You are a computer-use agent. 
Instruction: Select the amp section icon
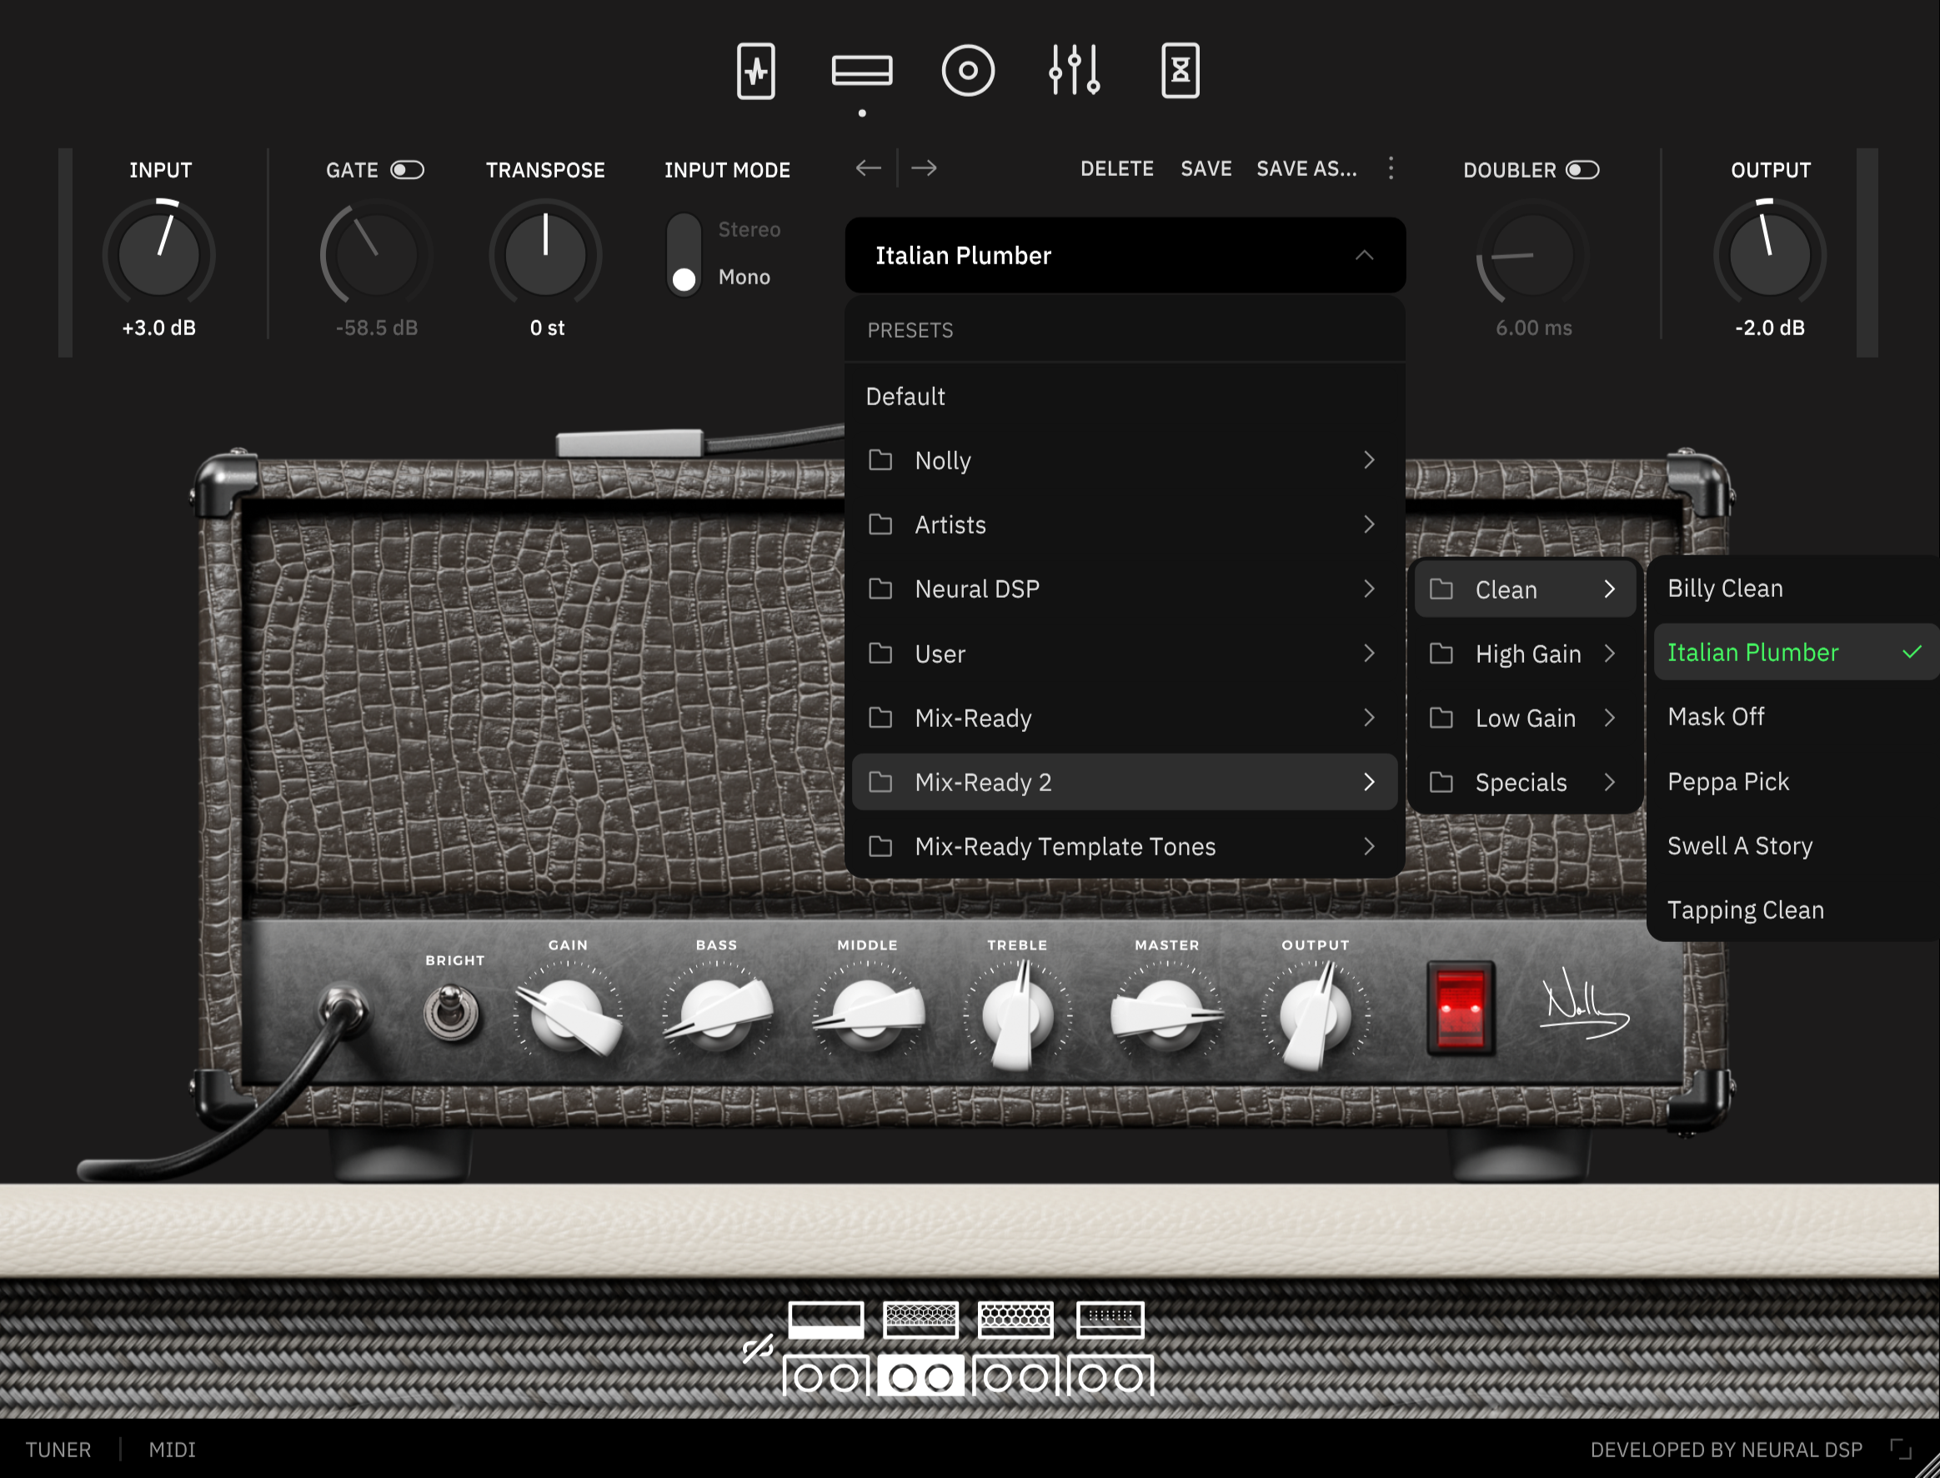pyautogui.click(x=862, y=73)
